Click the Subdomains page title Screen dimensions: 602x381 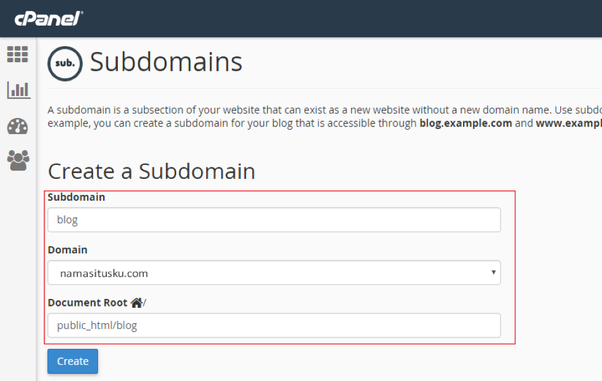click(x=165, y=62)
